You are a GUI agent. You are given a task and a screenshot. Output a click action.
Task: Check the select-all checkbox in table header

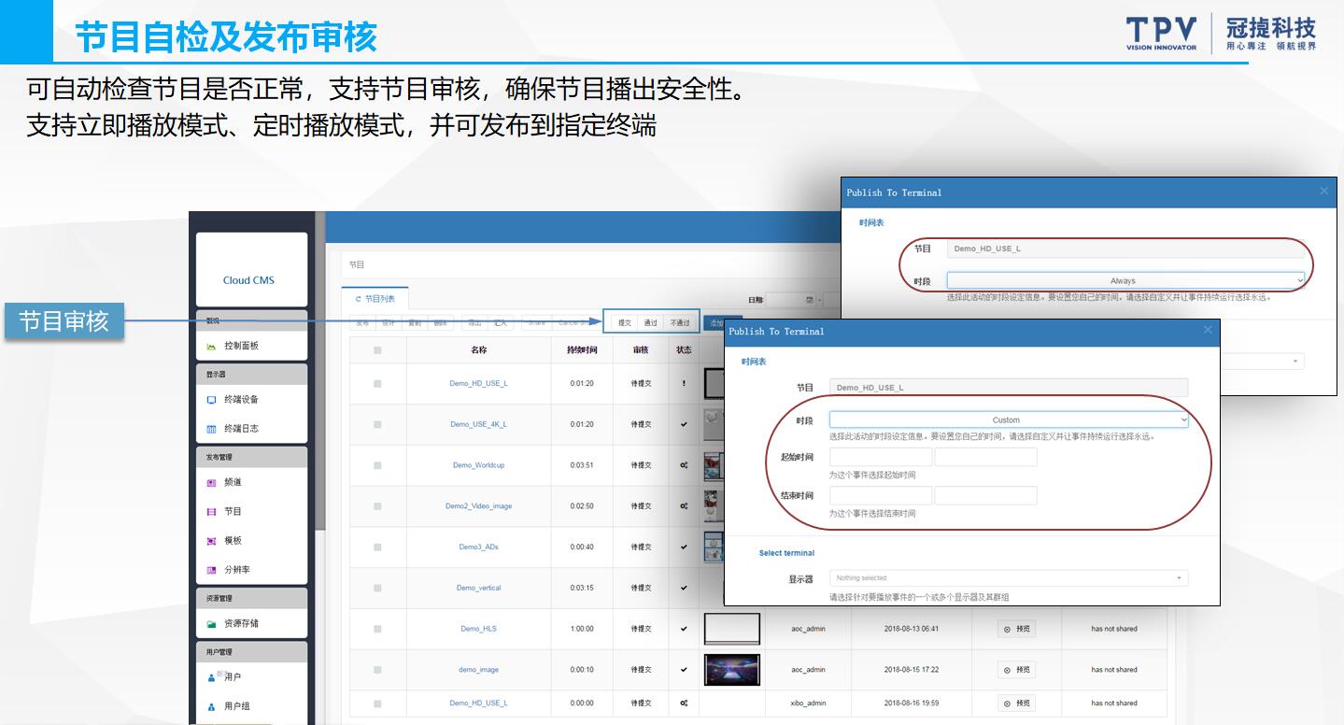pos(377,350)
